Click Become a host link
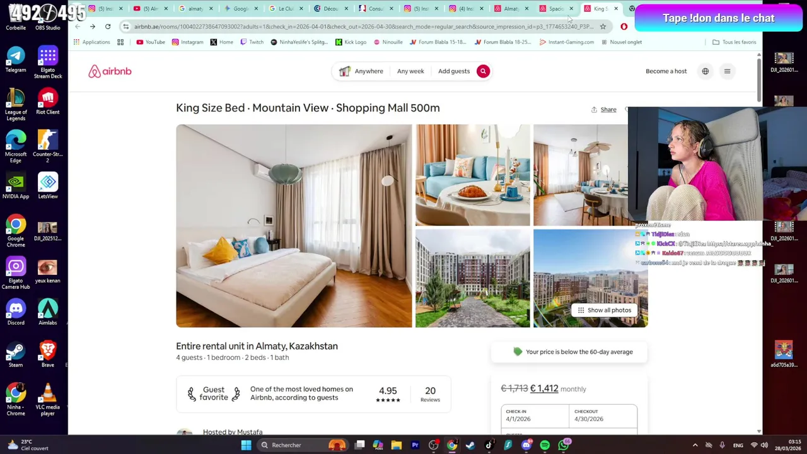Viewport: 807px width, 454px height. coord(666,71)
